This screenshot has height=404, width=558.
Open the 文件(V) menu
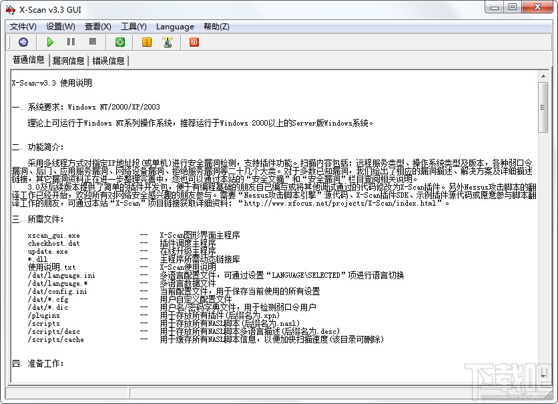[x=23, y=27]
